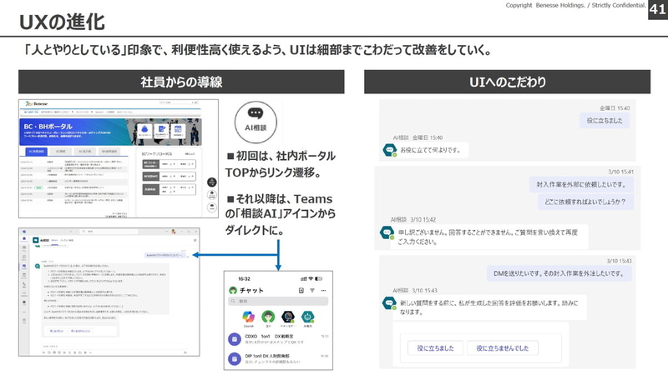Screen dimensions: 668x375
Task: Open the DIP 1on1 DX人財開発部 chat row
Action: [278, 358]
